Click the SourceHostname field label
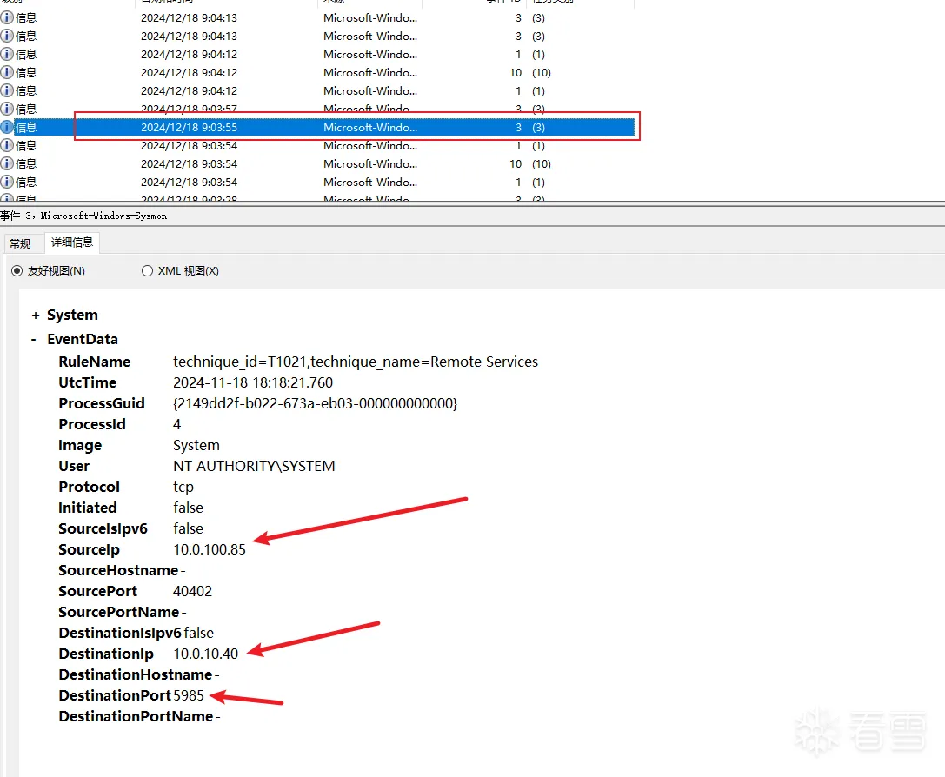Screen dimensions: 945x777 point(119,570)
